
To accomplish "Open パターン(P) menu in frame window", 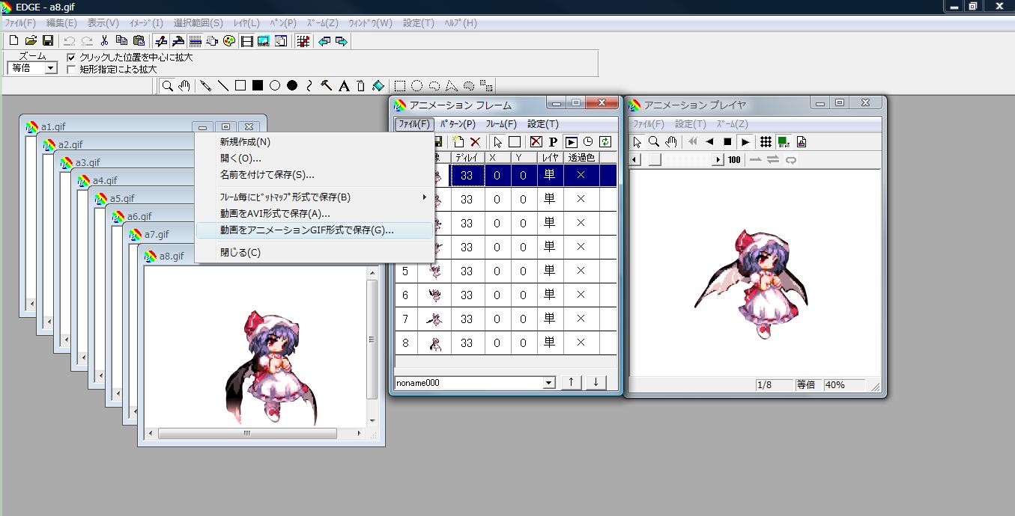I will click(x=458, y=124).
